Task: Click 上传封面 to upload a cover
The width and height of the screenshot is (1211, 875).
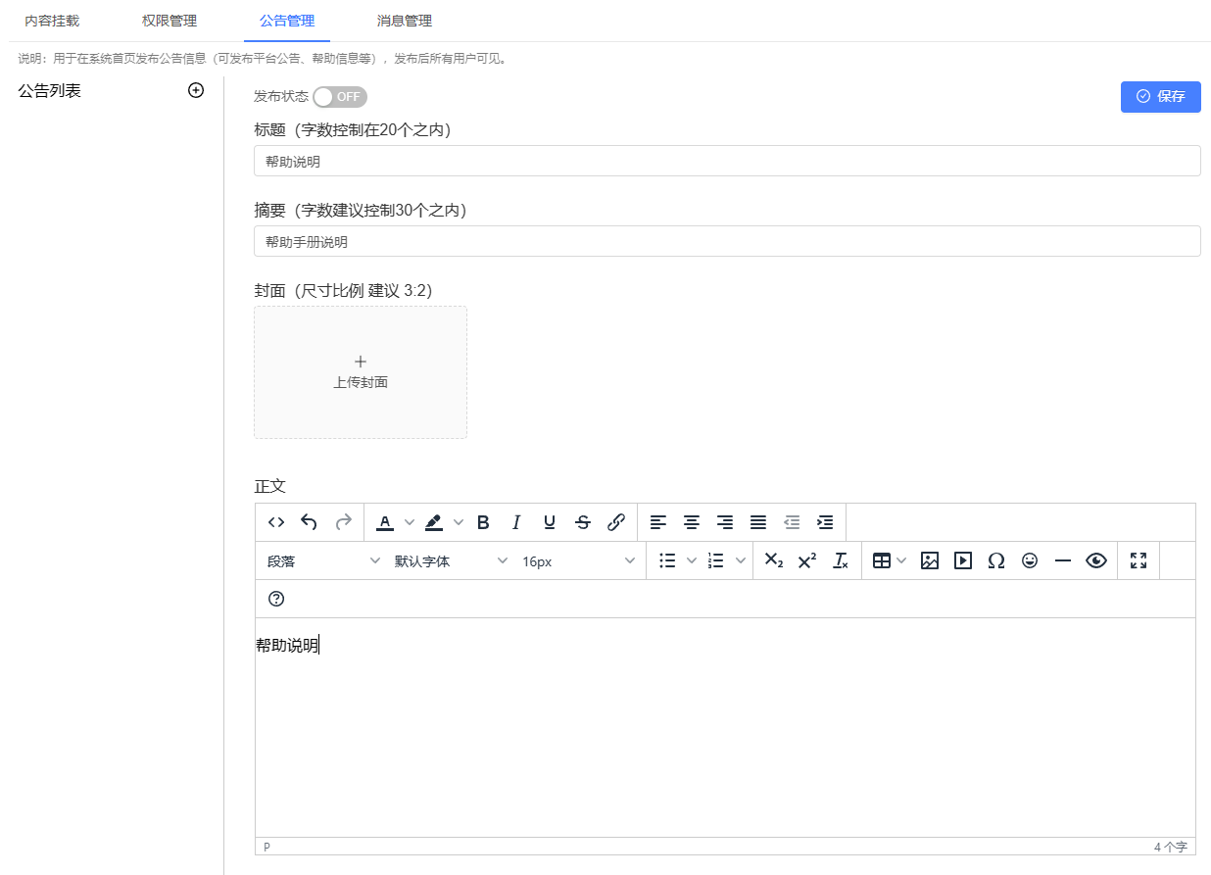Action: coord(361,372)
